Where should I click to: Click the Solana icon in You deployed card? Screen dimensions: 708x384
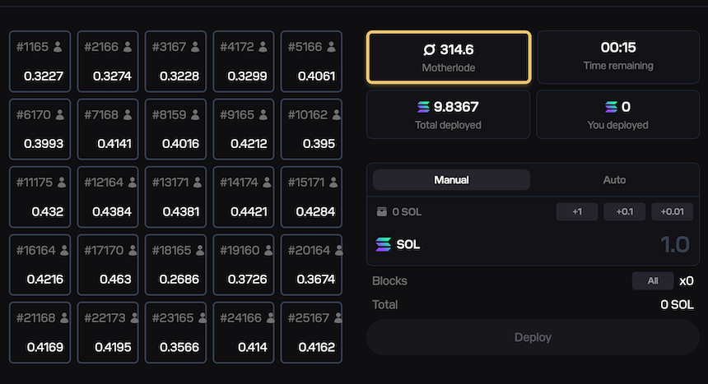coord(611,107)
